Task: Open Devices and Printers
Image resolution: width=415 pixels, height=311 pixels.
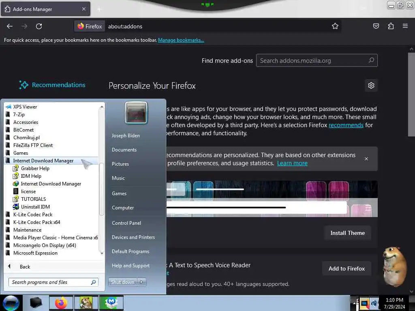Action: point(133,237)
